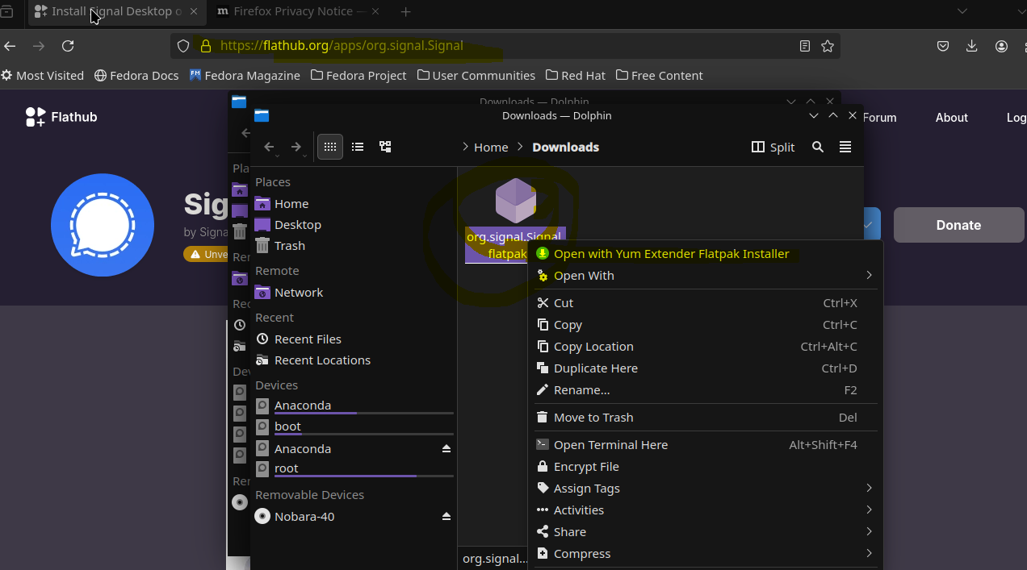Select the root device
Image resolution: width=1027 pixels, height=570 pixels.
coord(354,468)
